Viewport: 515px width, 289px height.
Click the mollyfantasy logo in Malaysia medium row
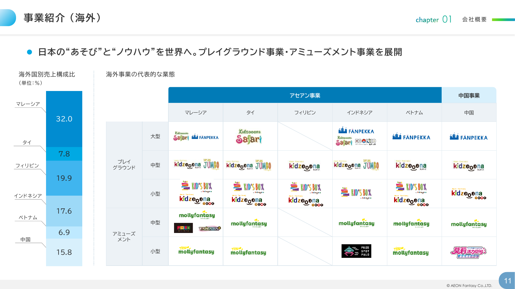[x=197, y=215]
